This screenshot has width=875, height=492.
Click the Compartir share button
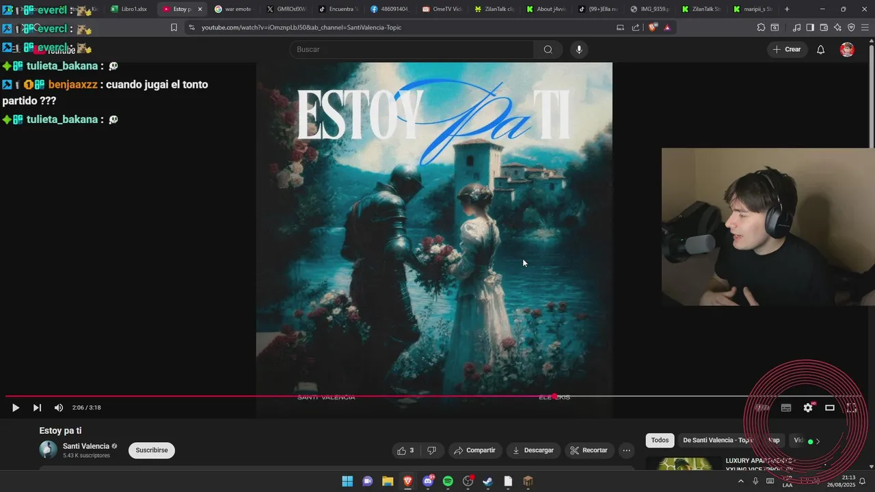click(x=475, y=450)
